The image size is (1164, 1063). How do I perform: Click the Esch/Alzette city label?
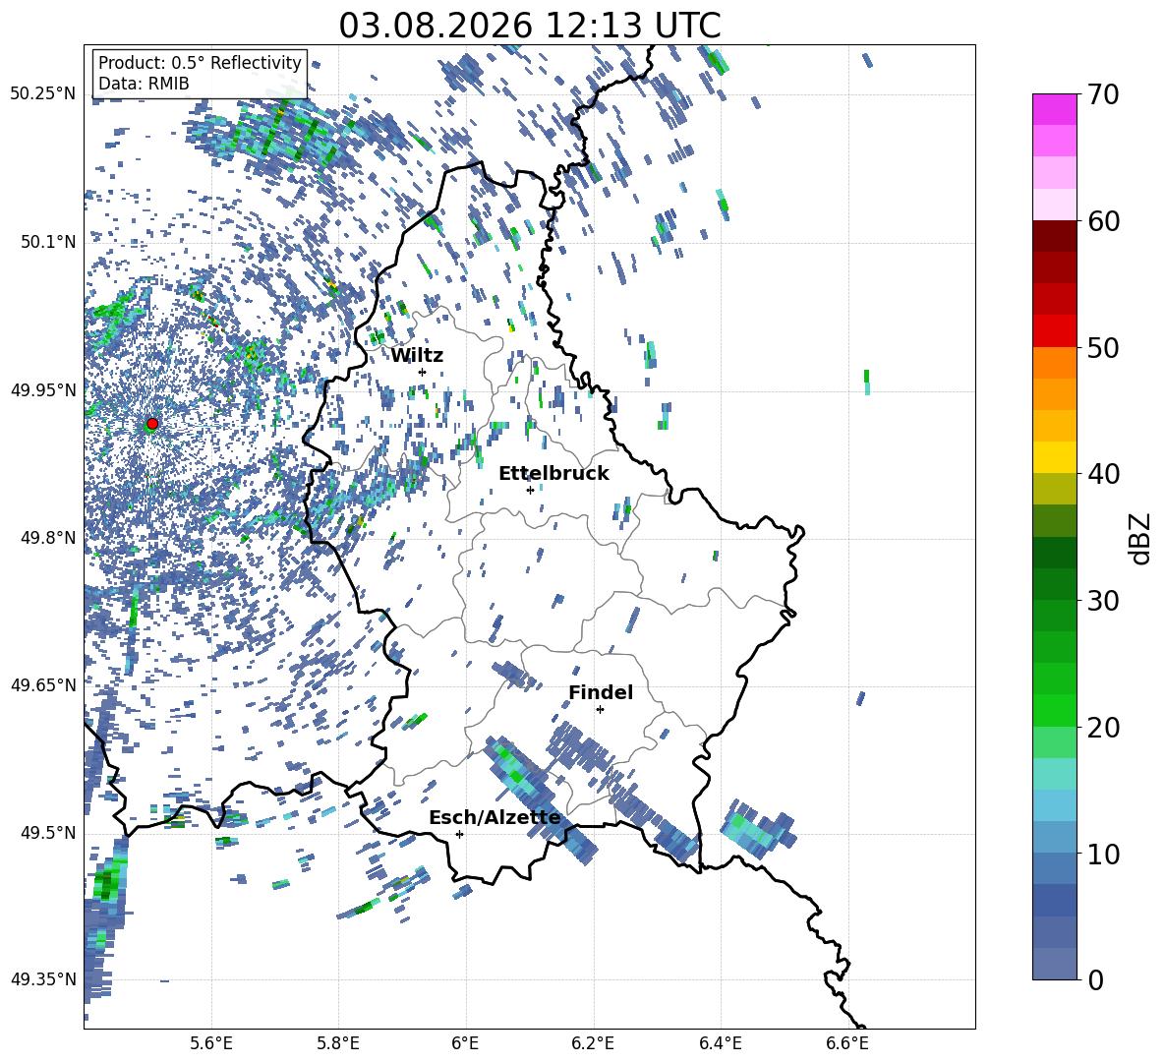coord(495,817)
